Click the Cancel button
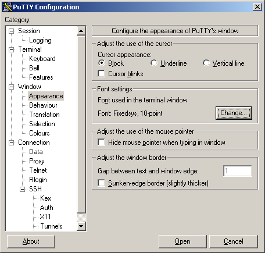The width and height of the screenshot is (265, 253). point(234,241)
